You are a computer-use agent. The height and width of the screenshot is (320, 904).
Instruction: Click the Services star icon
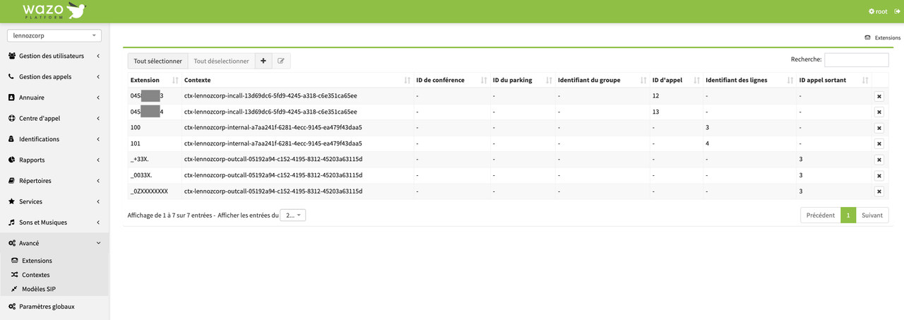tap(12, 201)
